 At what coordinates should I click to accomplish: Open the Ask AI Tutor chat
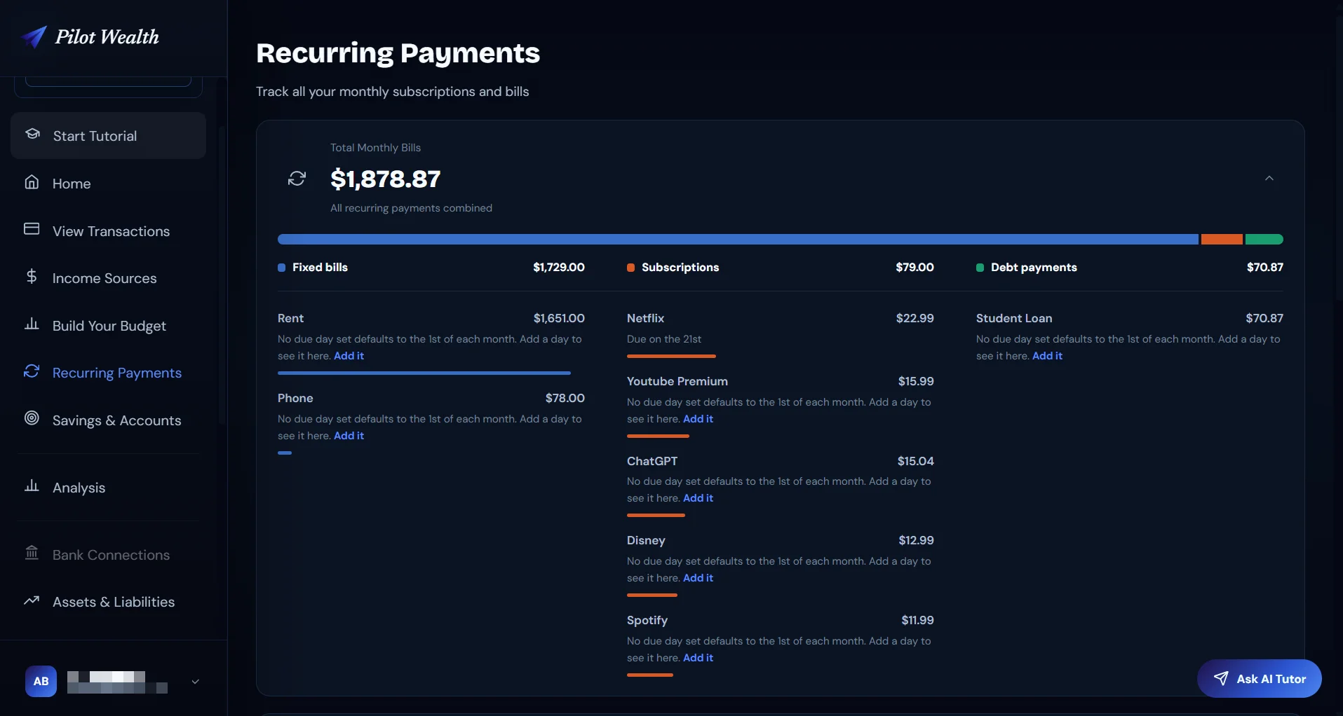pos(1260,679)
